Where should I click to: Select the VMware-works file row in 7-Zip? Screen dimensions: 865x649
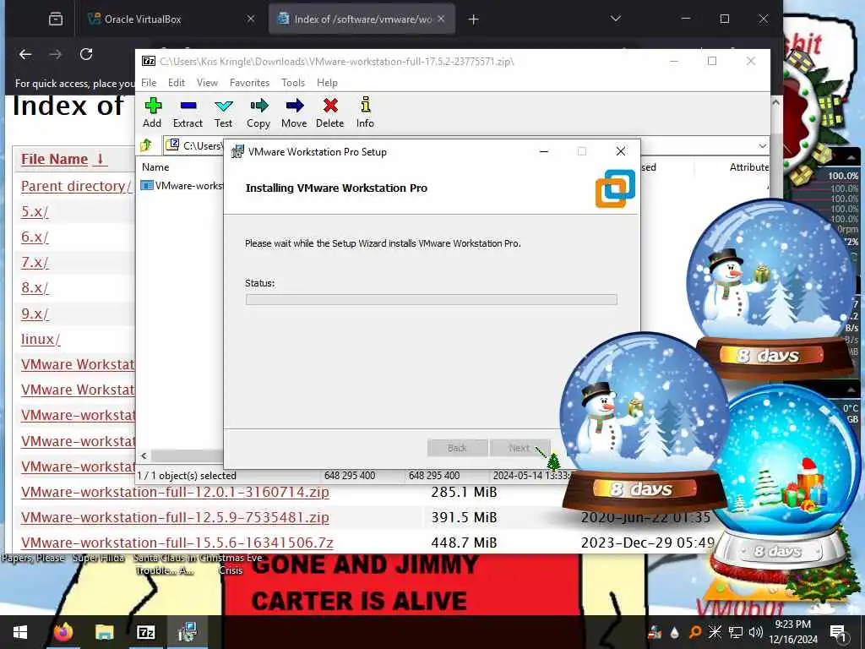pyautogui.click(x=182, y=186)
